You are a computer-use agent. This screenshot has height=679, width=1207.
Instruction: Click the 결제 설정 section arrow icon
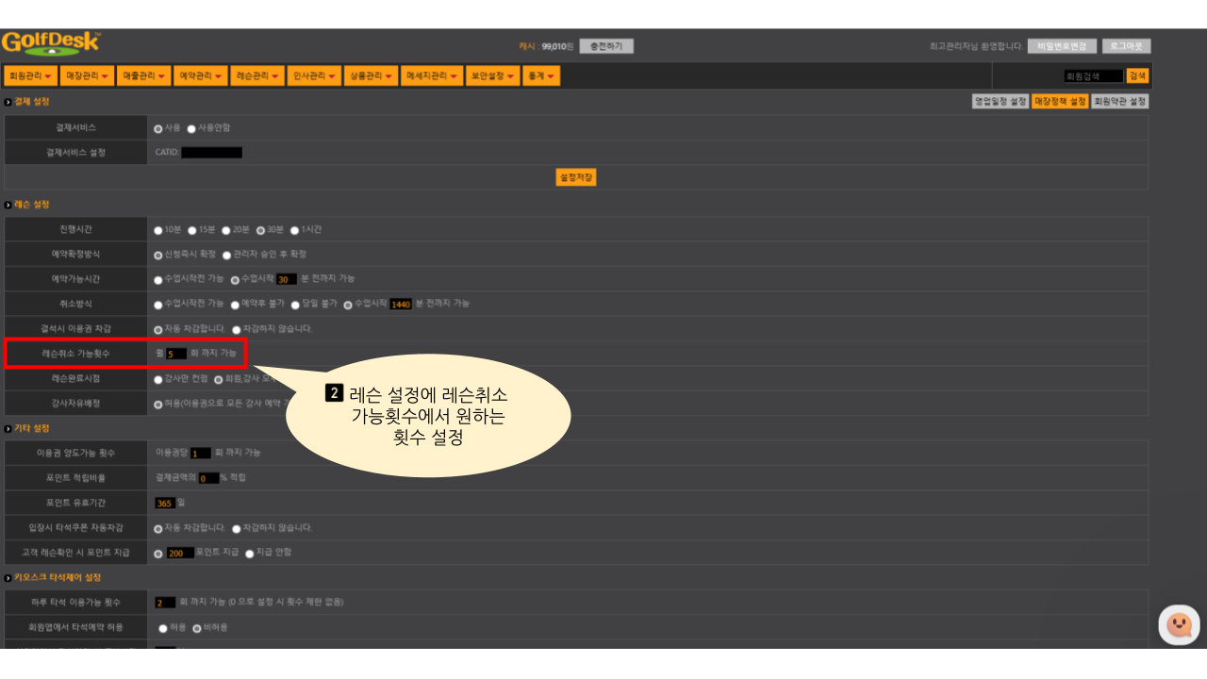[8, 101]
